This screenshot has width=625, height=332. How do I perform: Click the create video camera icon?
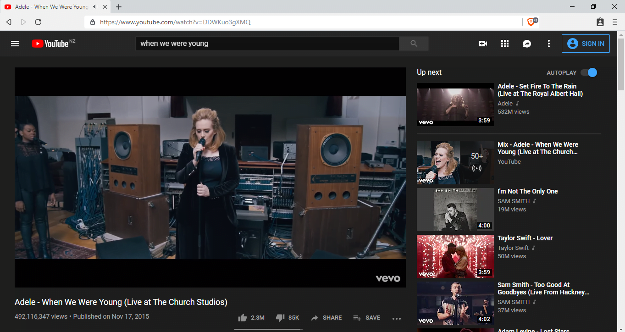[482, 44]
